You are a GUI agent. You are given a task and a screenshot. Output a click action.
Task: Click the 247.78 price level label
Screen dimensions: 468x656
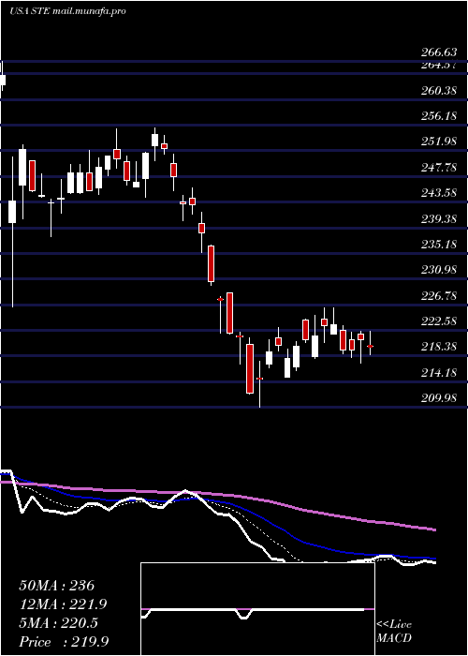pyautogui.click(x=438, y=168)
